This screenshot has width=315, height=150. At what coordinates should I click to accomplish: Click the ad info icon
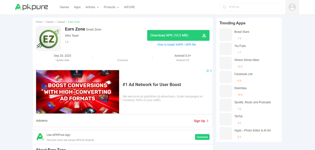coord(208,71)
